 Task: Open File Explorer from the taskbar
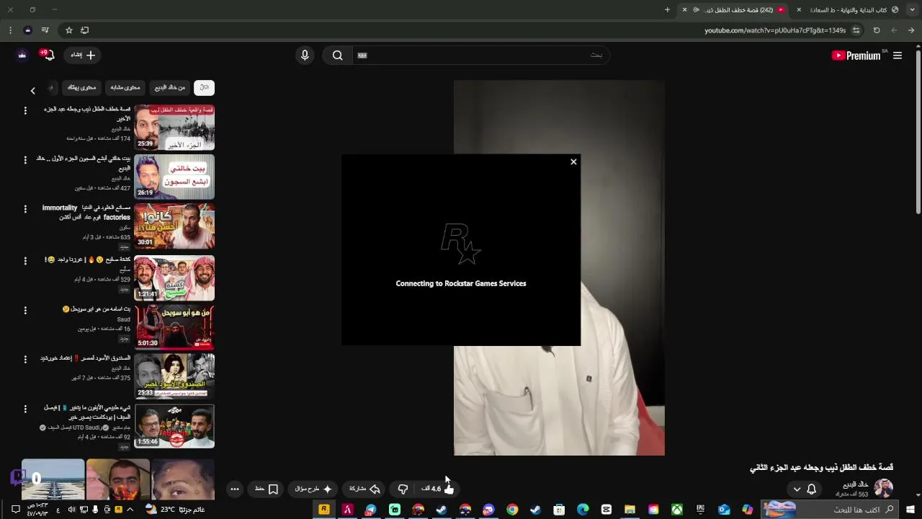[x=630, y=510]
